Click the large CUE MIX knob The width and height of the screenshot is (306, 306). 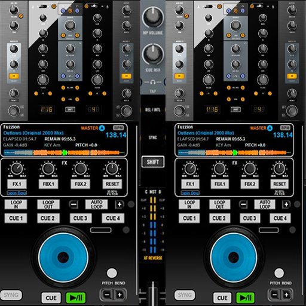point(153,54)
